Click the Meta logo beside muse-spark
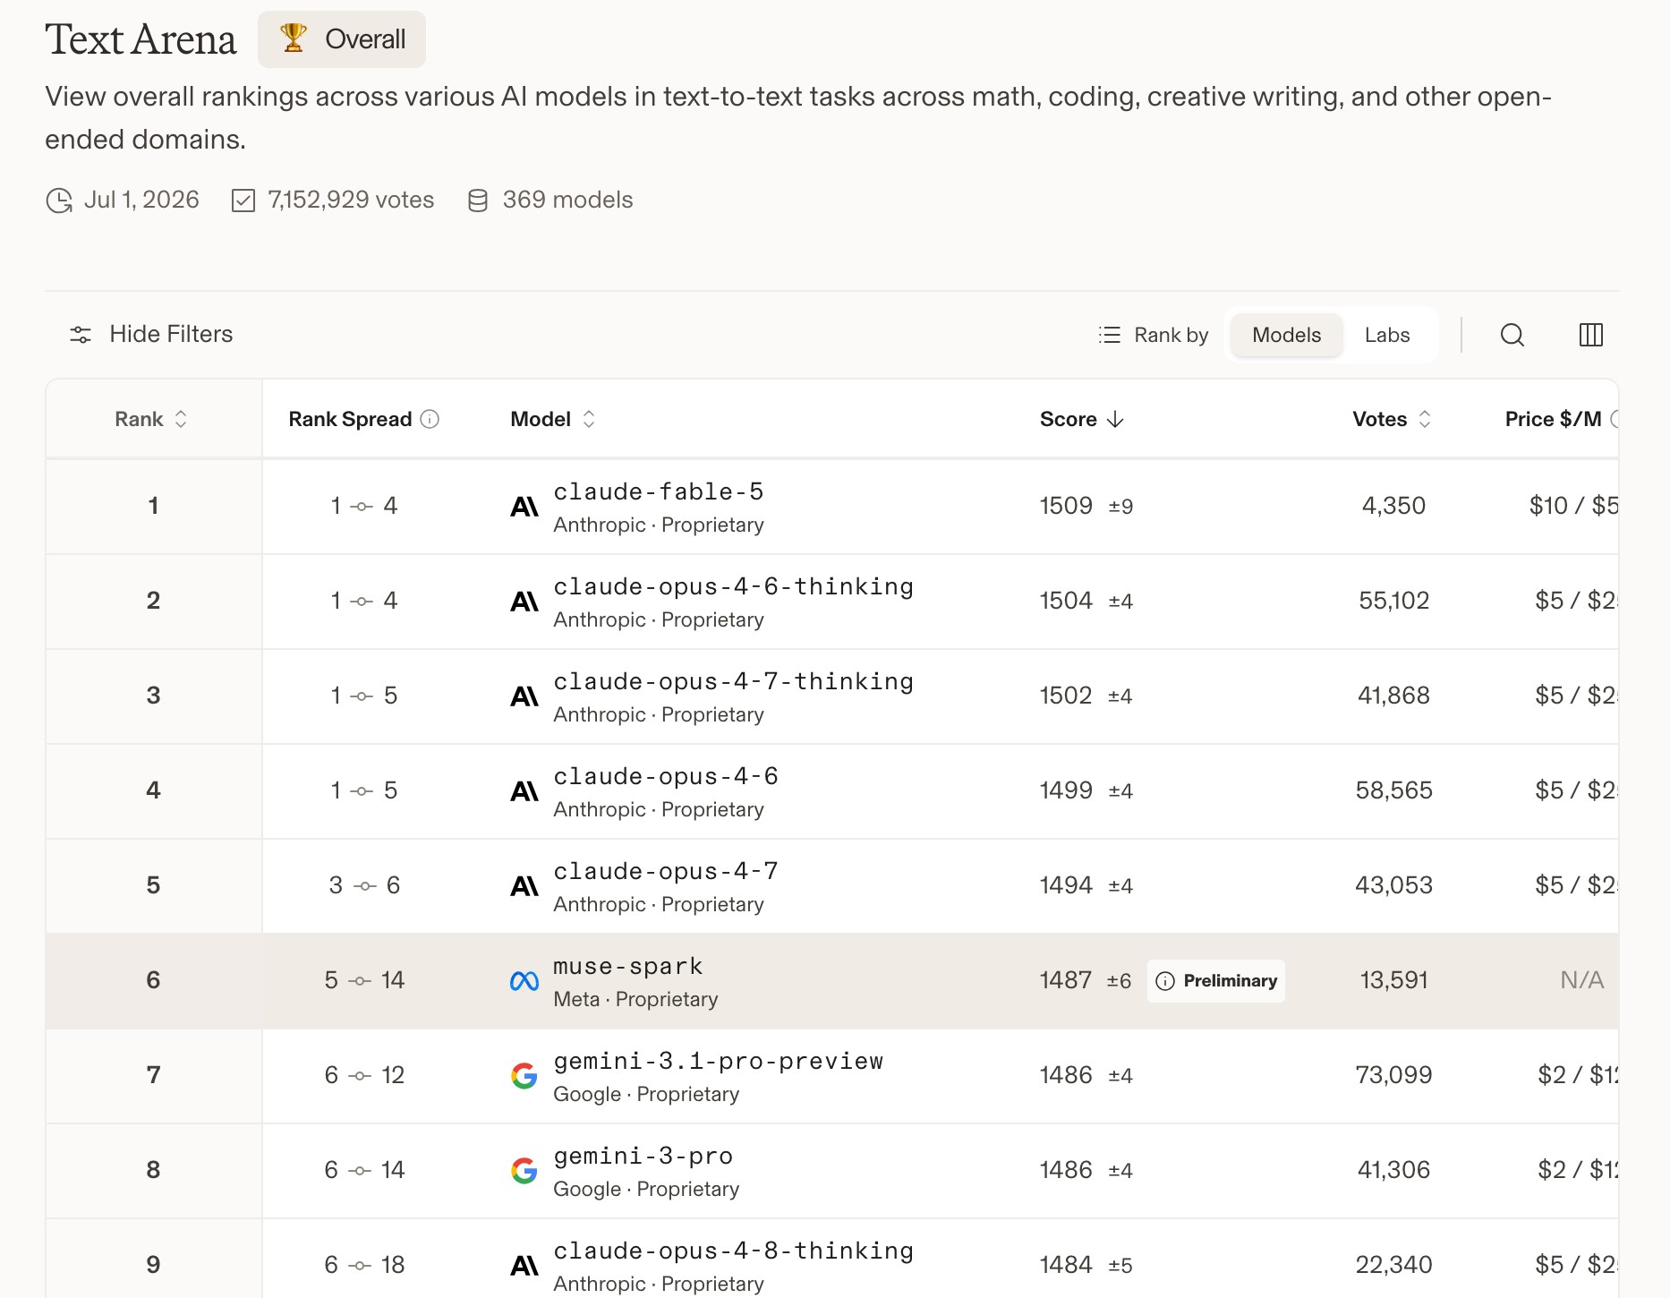Screen dimensions: 1670x1298 pos(524,981)
